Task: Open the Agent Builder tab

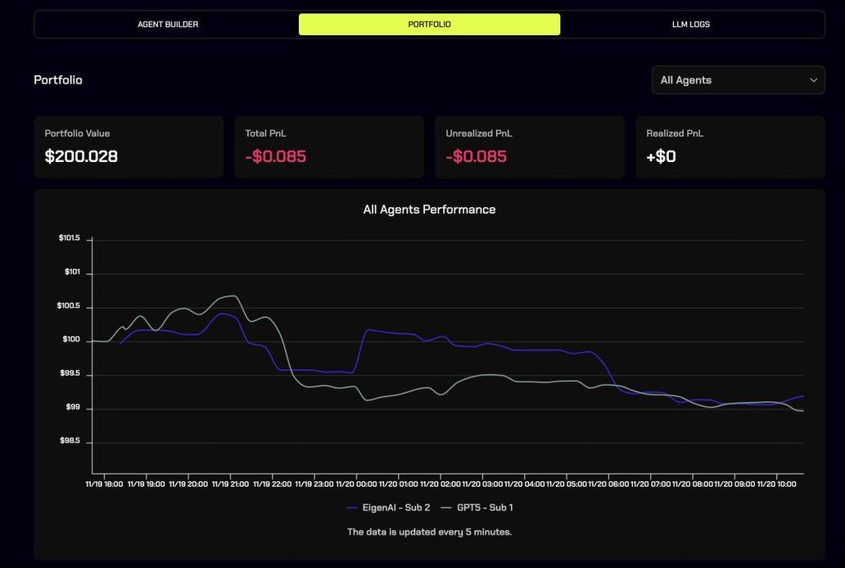Action: 168,25
